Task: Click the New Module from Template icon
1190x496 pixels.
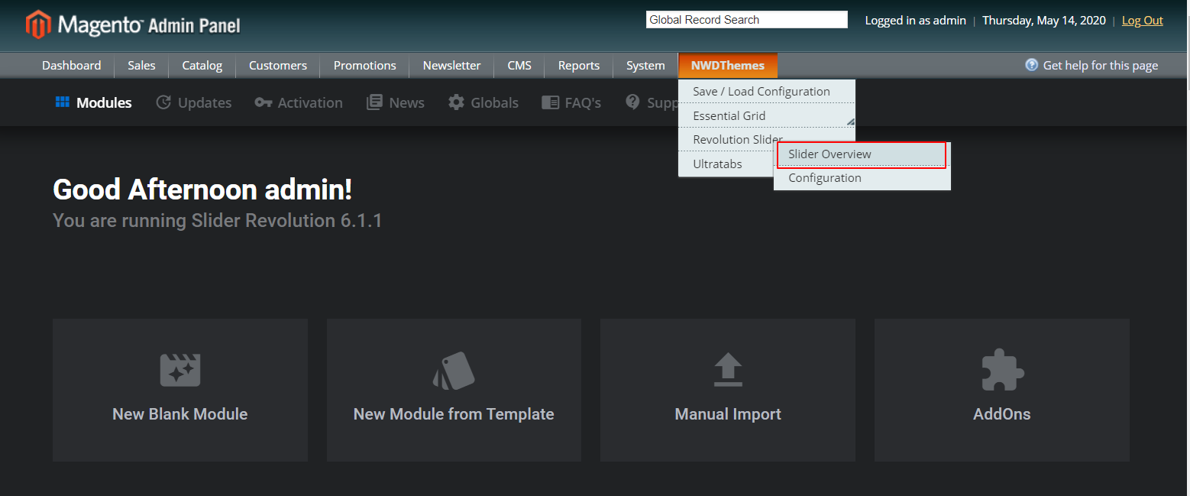Action: pos(454,371)
